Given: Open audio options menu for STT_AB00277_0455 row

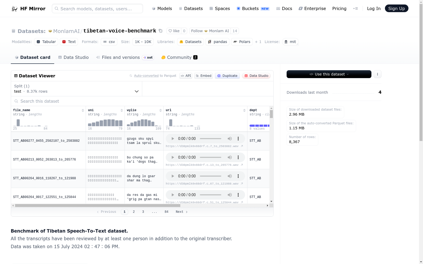Looking at the screenshot, I should coord(238,139).
